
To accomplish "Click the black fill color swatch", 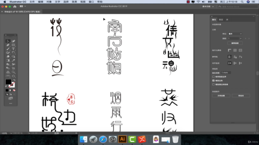I will [x=8, y=82].
